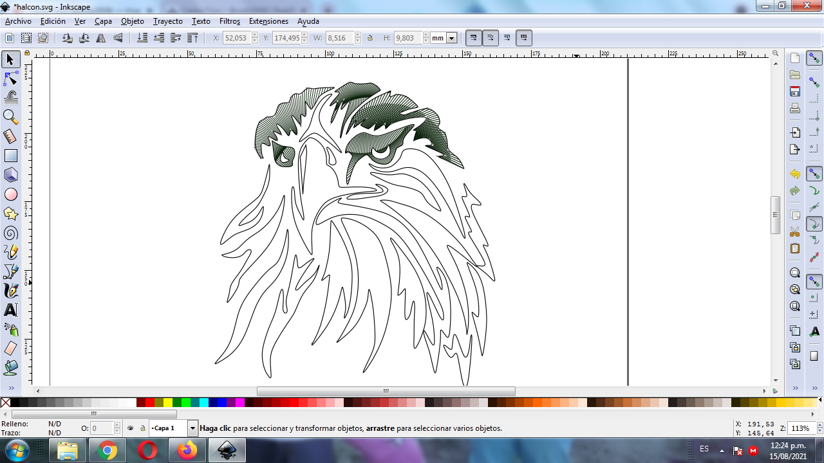Raise selection to top
824x463 pixels.
pyautogui.click(x=192, y=38)
